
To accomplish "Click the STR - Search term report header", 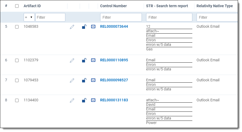I will pyautogui.click(x=167, y=6).
